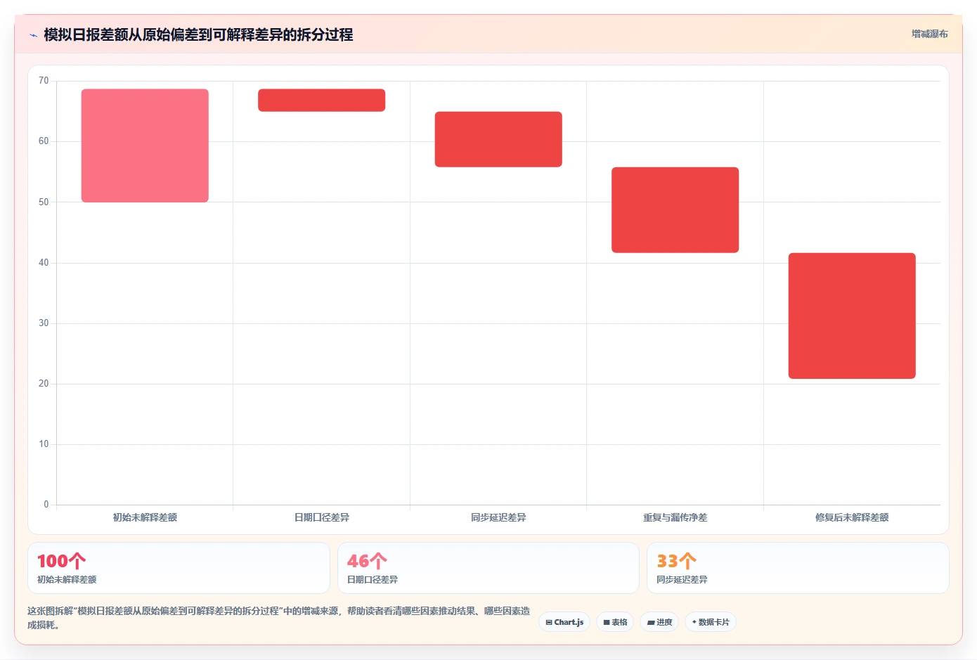Open the 100个 初始未解释差额 stat card
The width and height of the screenshot is (977, 660).
point(179,568)
